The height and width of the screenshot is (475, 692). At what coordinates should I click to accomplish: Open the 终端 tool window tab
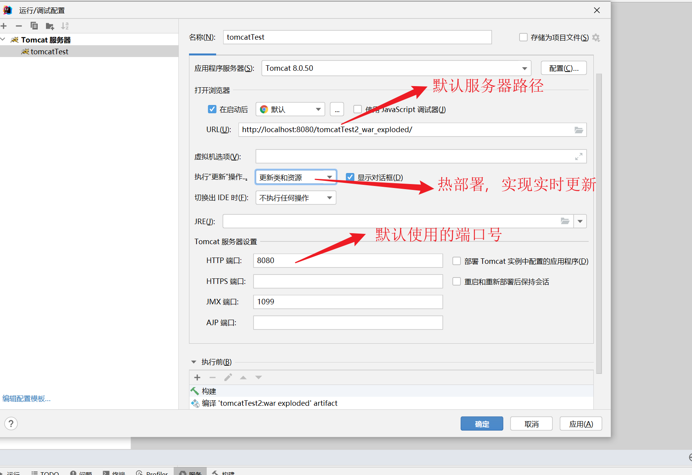114,473
